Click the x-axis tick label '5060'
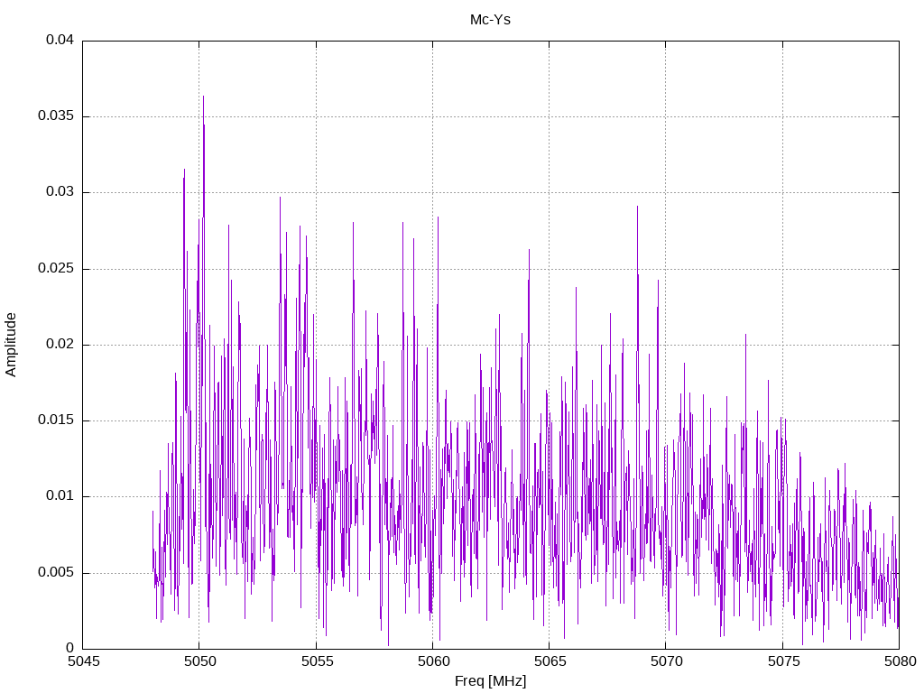The width and height of the screenshot is (924, 693). click(433, 661)
